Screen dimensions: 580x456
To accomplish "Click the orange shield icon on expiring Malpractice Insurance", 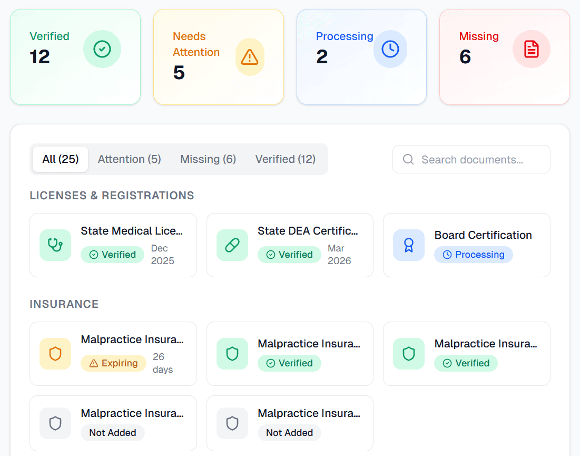I will coord(55,354).
